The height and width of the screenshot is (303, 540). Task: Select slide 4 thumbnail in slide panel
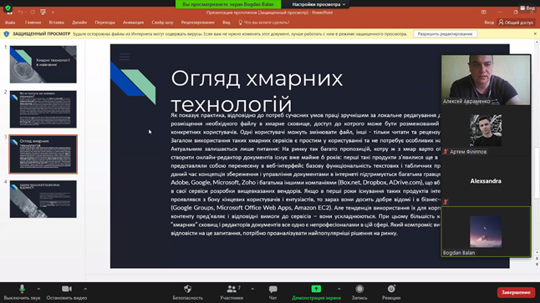point(43,199)
